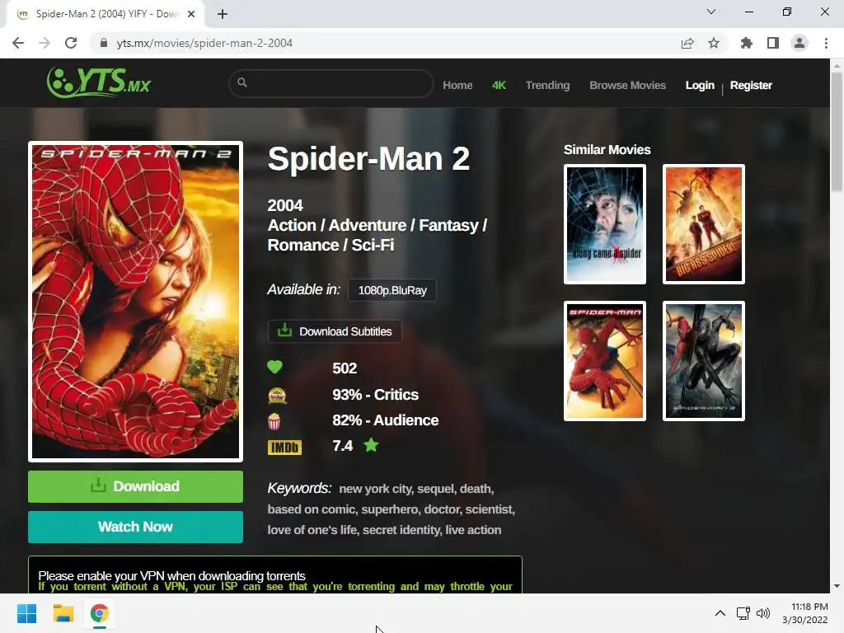Click the share page icon

point(687,43)
